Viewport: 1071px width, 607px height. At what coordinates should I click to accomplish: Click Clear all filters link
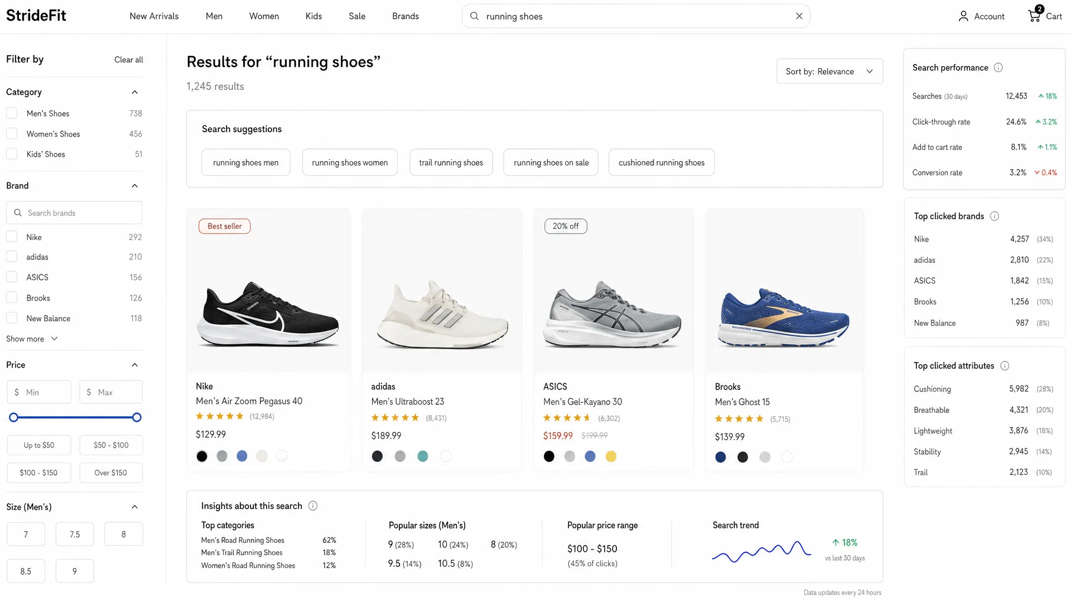[x=128, y=60]
